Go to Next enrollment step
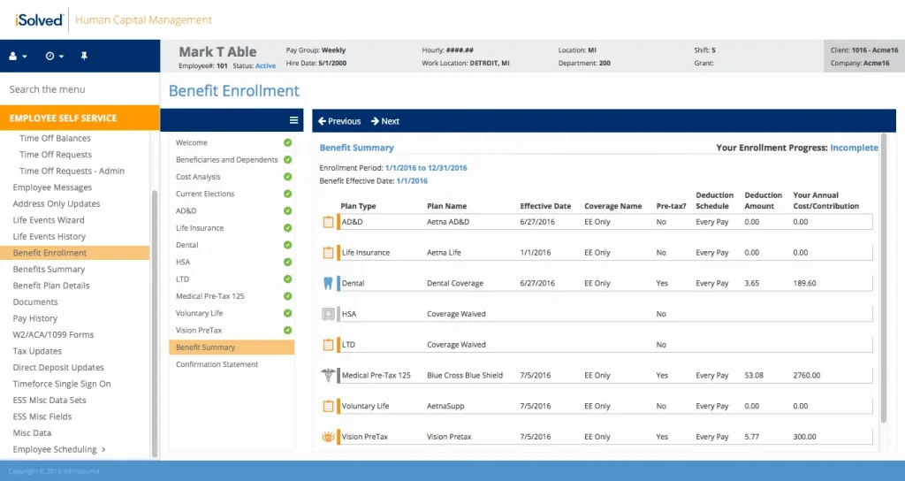This screenshot has width=905, height=481. pos(385,120)
